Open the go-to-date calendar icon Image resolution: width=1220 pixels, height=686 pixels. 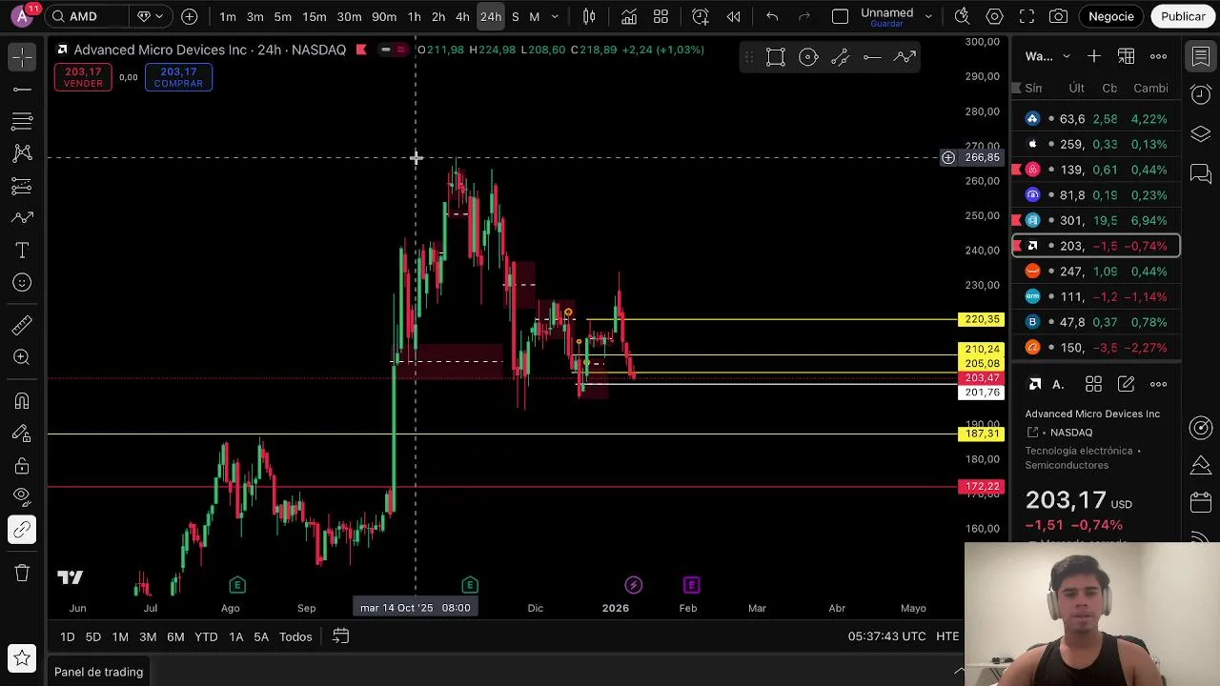(340, 636)
